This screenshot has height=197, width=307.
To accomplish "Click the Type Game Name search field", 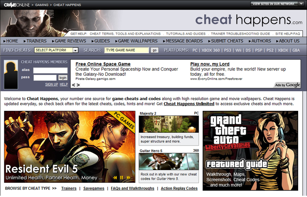I will click(127, 50).
